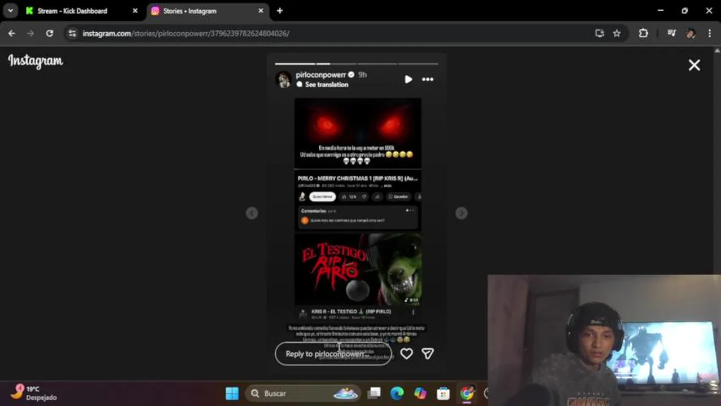Open Chrome profile avatar
This screenshot has height=406, width=721.
[691, 33]
